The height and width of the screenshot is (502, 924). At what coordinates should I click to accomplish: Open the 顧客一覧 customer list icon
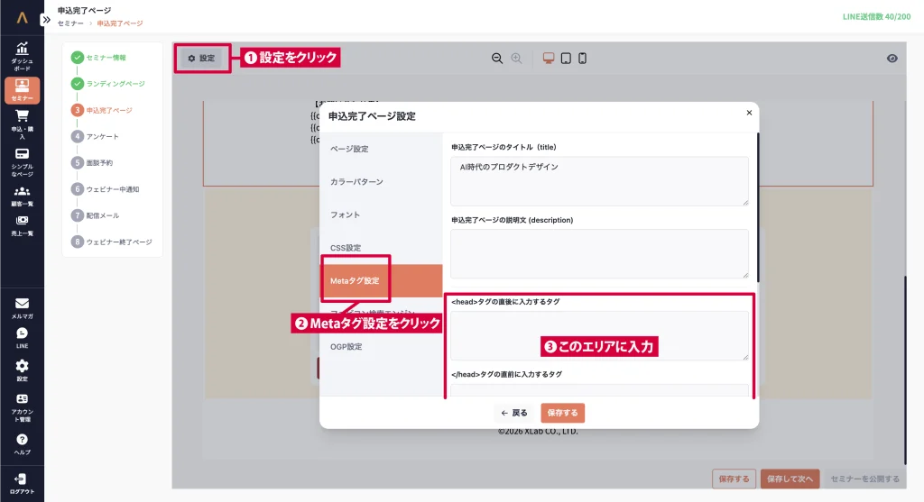[22, 192]
